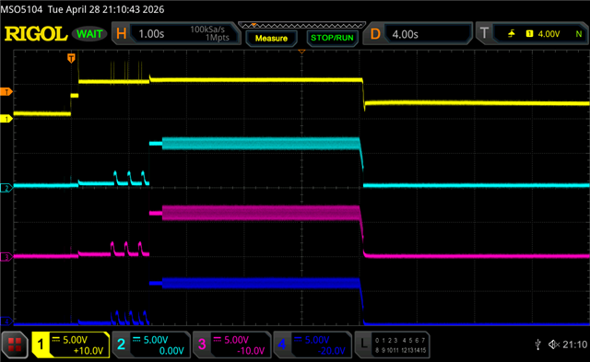The image size is (590, 362).
Task: Open the logic analyzer digital channels panel
Action: (393, 344)
